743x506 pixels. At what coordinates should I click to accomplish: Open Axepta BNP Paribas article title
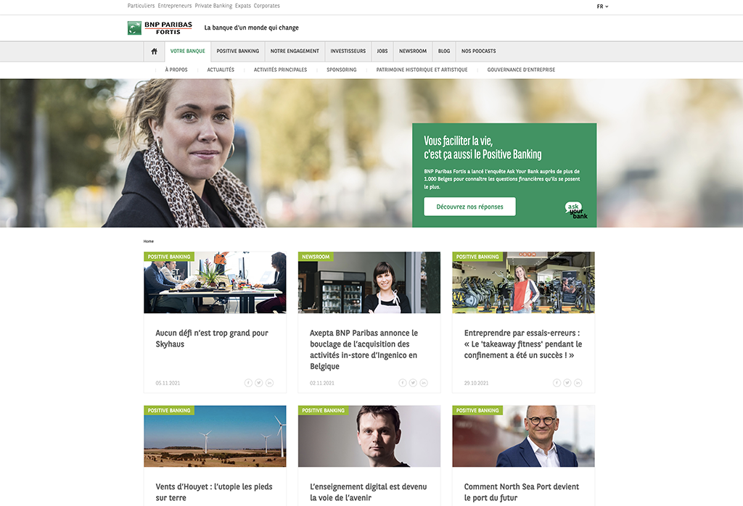[x=364, y=350]
